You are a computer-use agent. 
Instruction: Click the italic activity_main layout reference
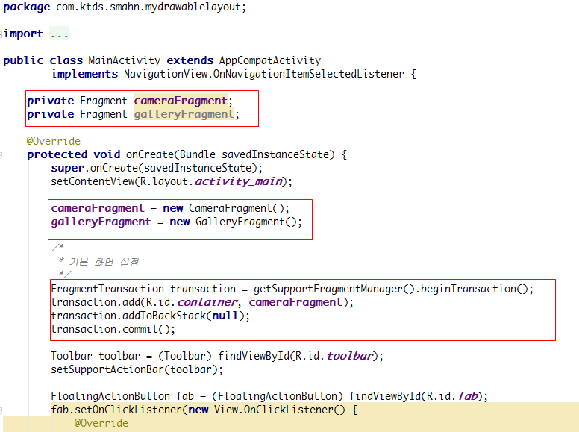pyautogui.click(x=239, y=181)
